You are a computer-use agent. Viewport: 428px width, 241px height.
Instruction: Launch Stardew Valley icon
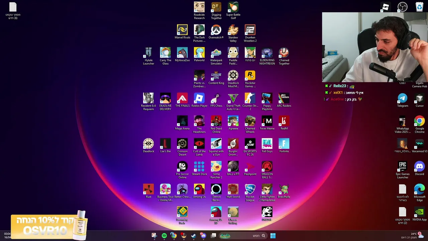pos(233,33)
